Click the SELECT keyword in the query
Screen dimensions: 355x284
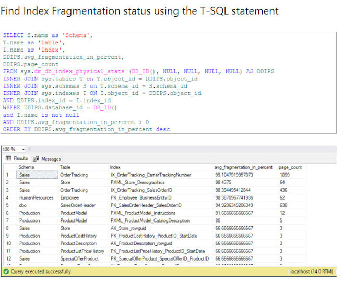click(14, 35)
